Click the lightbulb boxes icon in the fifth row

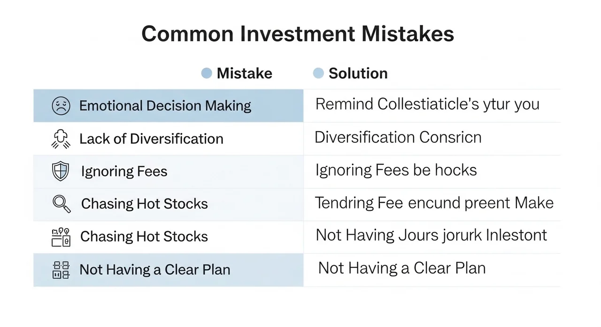(61, 237)
